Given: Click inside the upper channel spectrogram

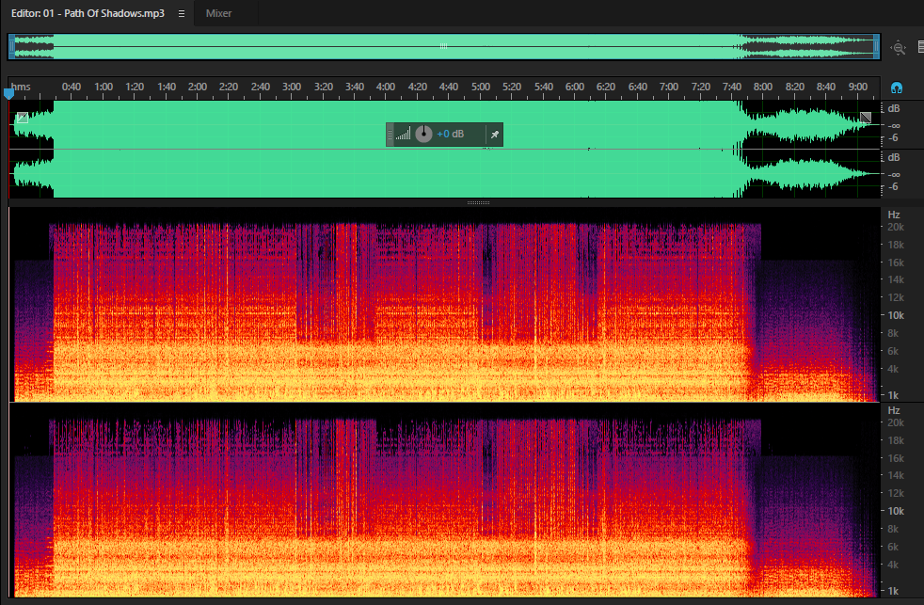Looking at the screenshot, I should (x=444, y=305).
